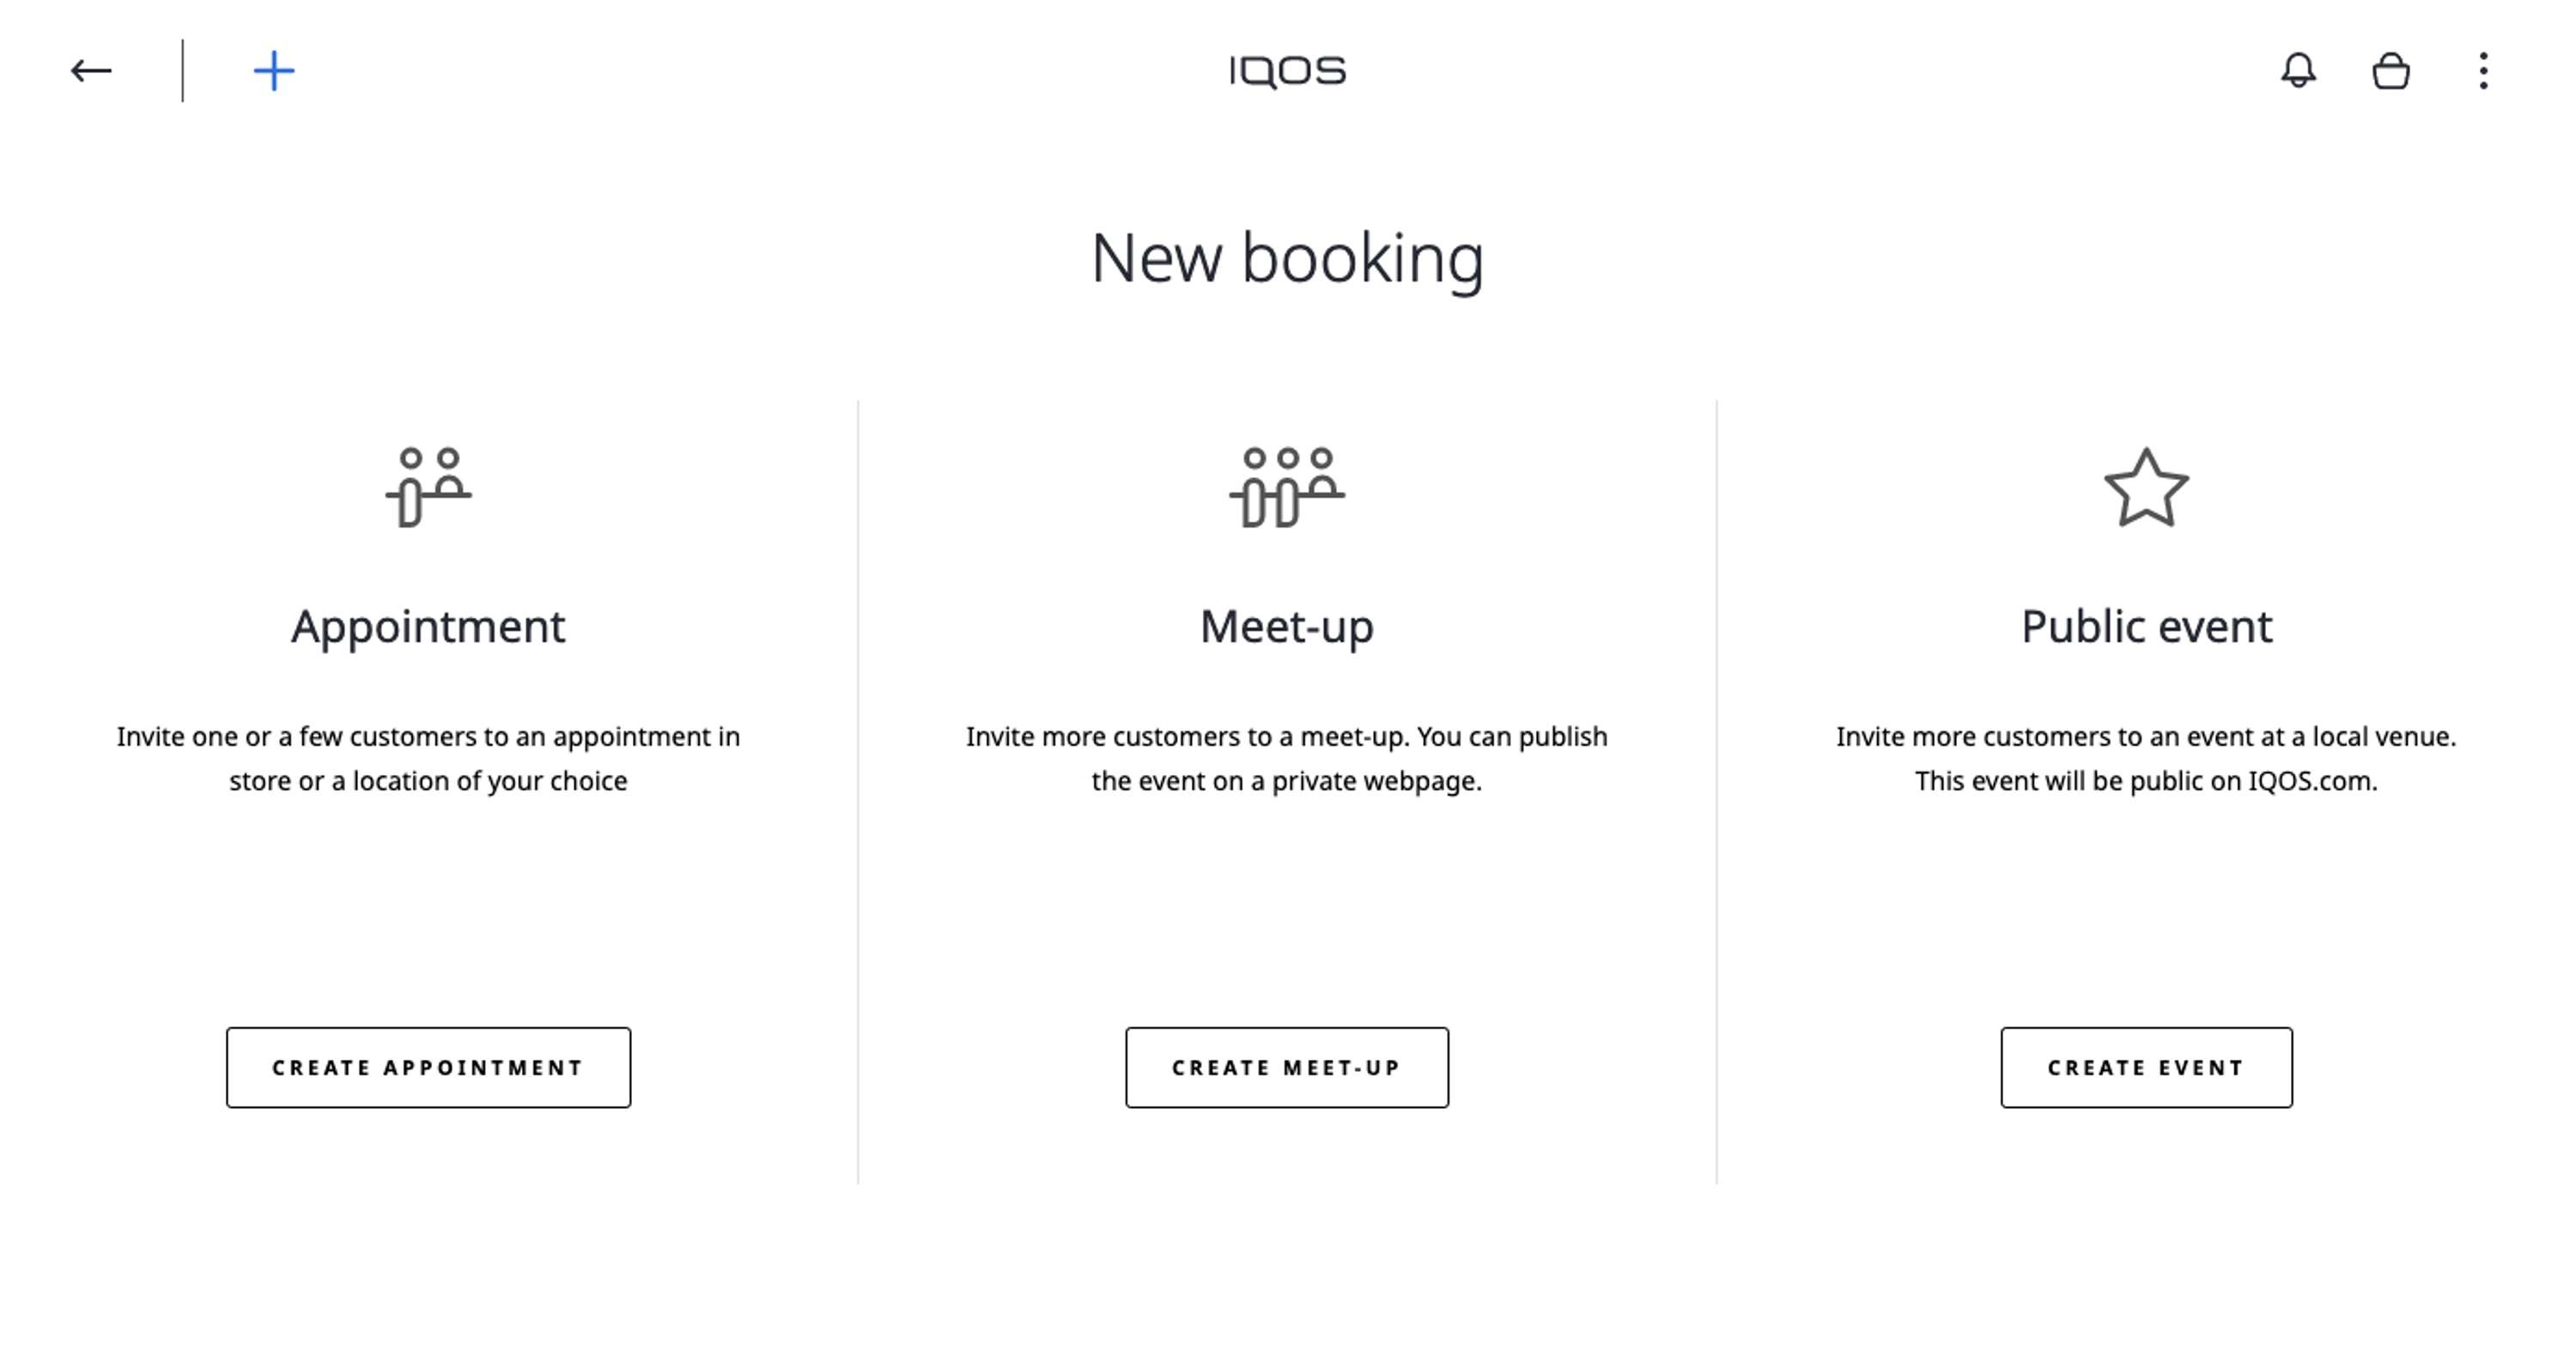The width and height of the screenshot is (2576, 1350).
Task: Click the IQOS.com public event description
Action: click(2146, 759)
